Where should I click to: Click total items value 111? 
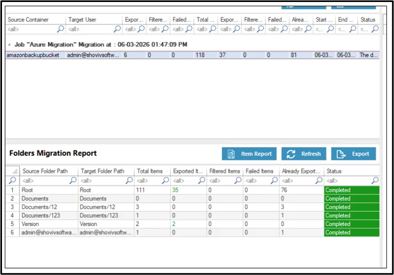click(x=140, y=190)
